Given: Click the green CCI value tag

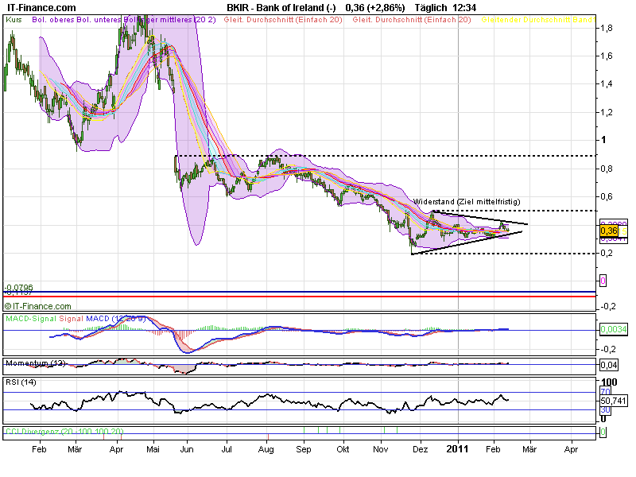Looking at the screenshot, I should (x=603, y=432).
